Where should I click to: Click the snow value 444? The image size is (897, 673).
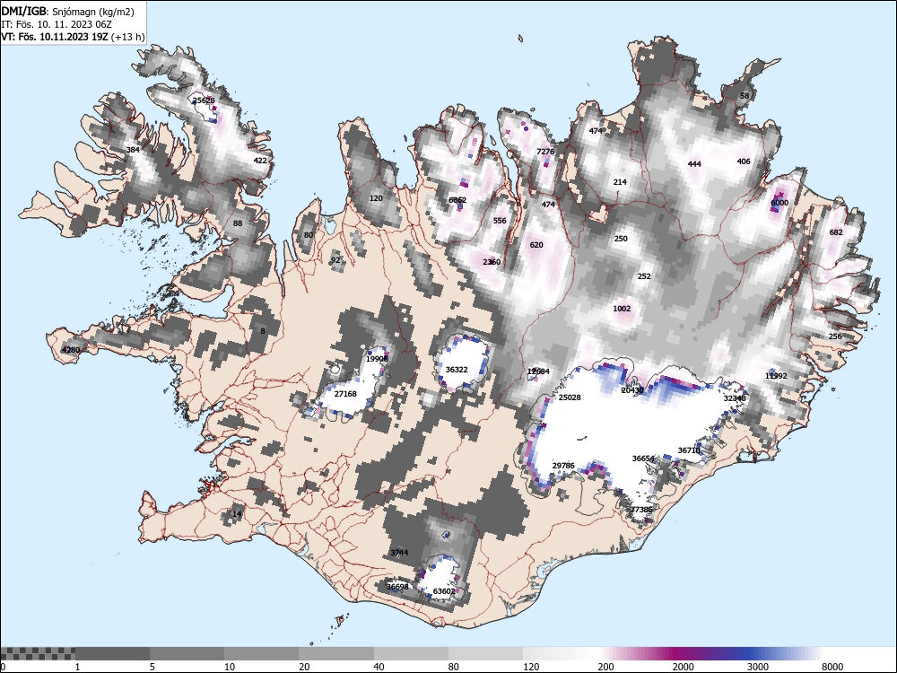[694, 164]
